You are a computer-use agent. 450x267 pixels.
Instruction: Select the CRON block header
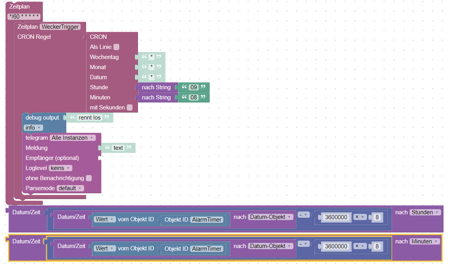[98, 36]
